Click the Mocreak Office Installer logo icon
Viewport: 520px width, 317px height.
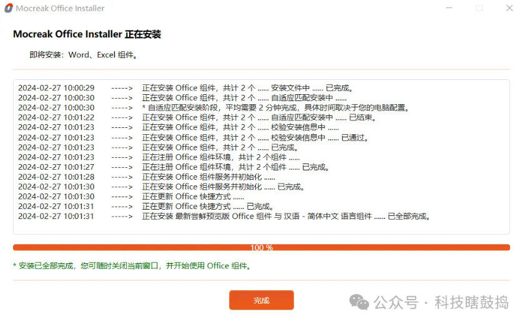click(x=9, y=8)
